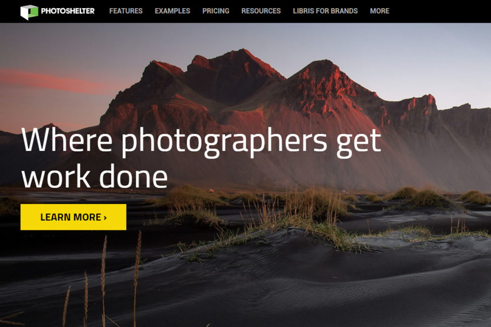Click the chevron arrow in Learn More

[x=105, y=217]
